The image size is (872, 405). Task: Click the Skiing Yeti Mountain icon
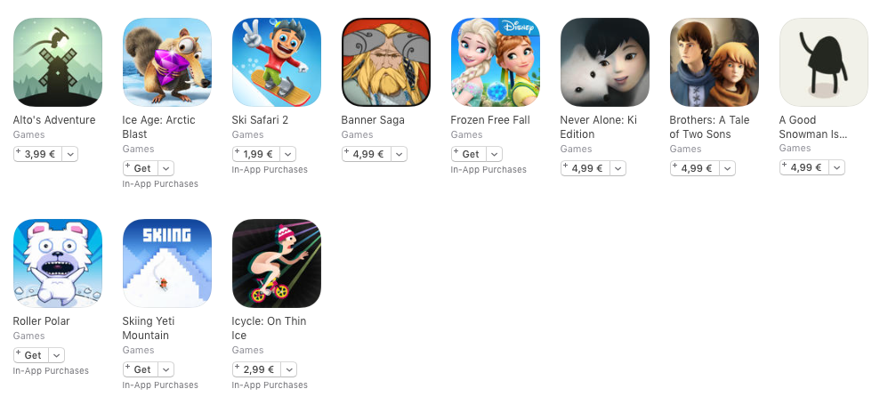(167, 263)
